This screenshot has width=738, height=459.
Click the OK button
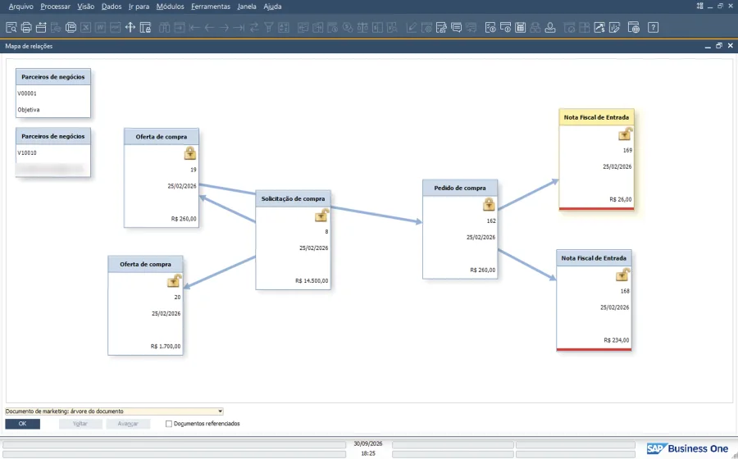23,424
